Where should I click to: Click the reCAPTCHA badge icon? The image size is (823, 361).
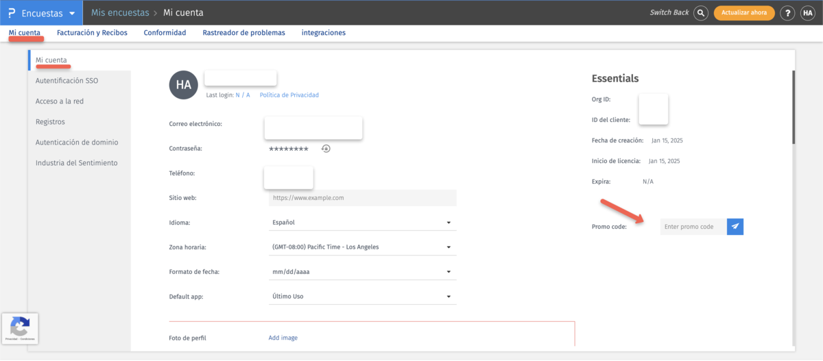(20, 325)
